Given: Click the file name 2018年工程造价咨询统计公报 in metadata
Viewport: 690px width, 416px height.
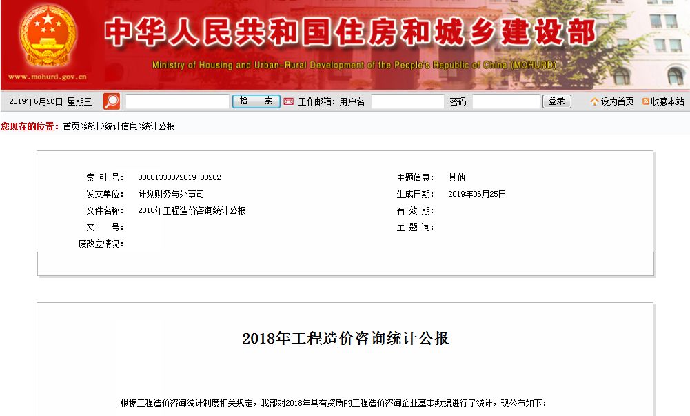Looking at the screenshot, I should point(192,211).
